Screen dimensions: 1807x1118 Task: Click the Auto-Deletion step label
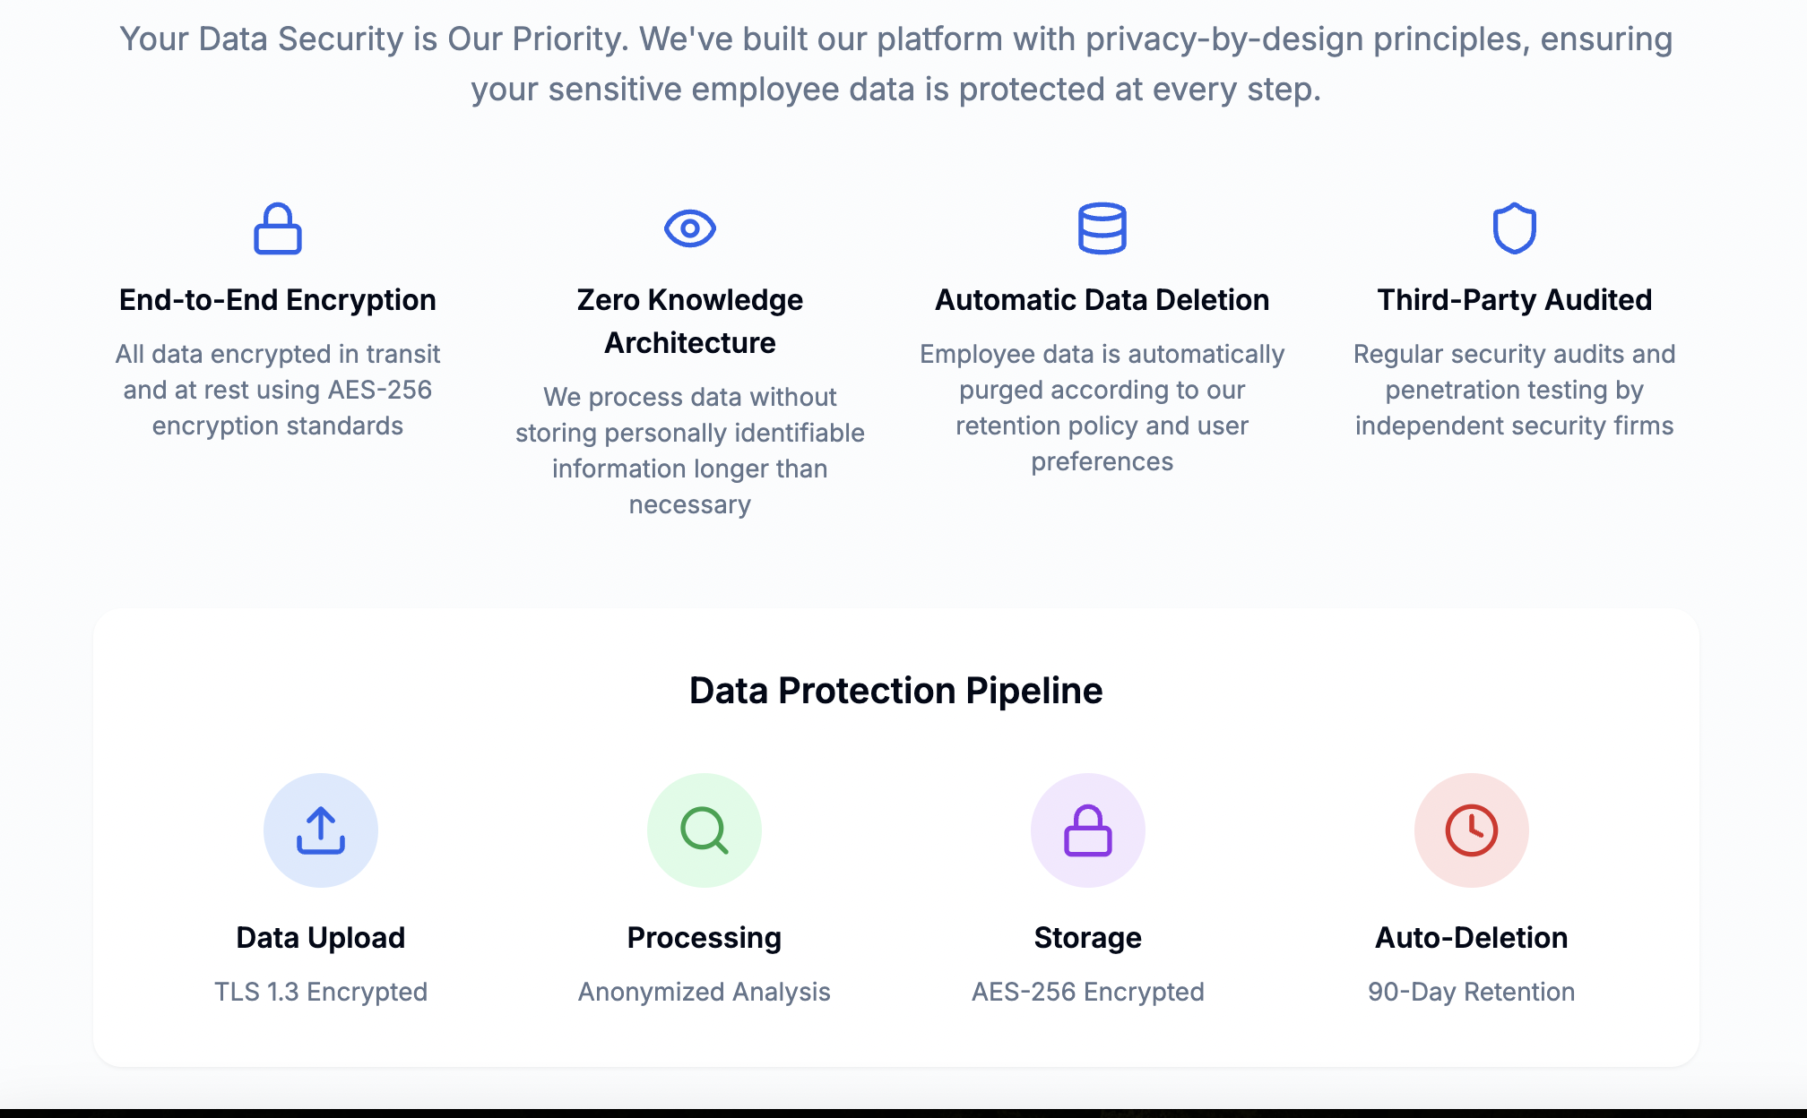[x=1472, y=938]
